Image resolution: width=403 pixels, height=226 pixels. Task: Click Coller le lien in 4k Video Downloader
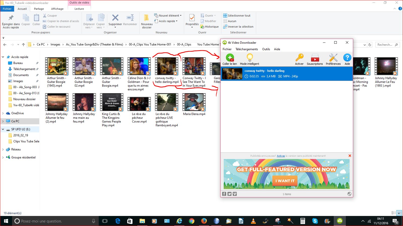[229, 60]
